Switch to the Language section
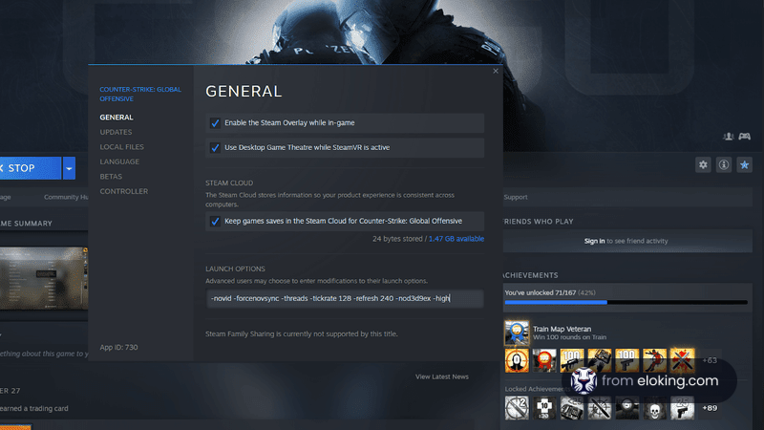The width and height of the screenshot is (764, 430). tap(119, 161)
